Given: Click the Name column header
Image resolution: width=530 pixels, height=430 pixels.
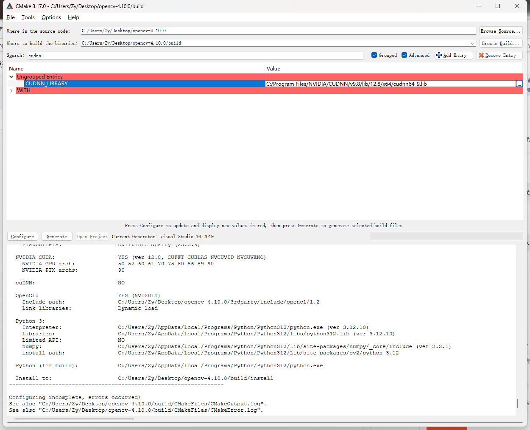Looking at the screenshot, I should pos(136,68).
